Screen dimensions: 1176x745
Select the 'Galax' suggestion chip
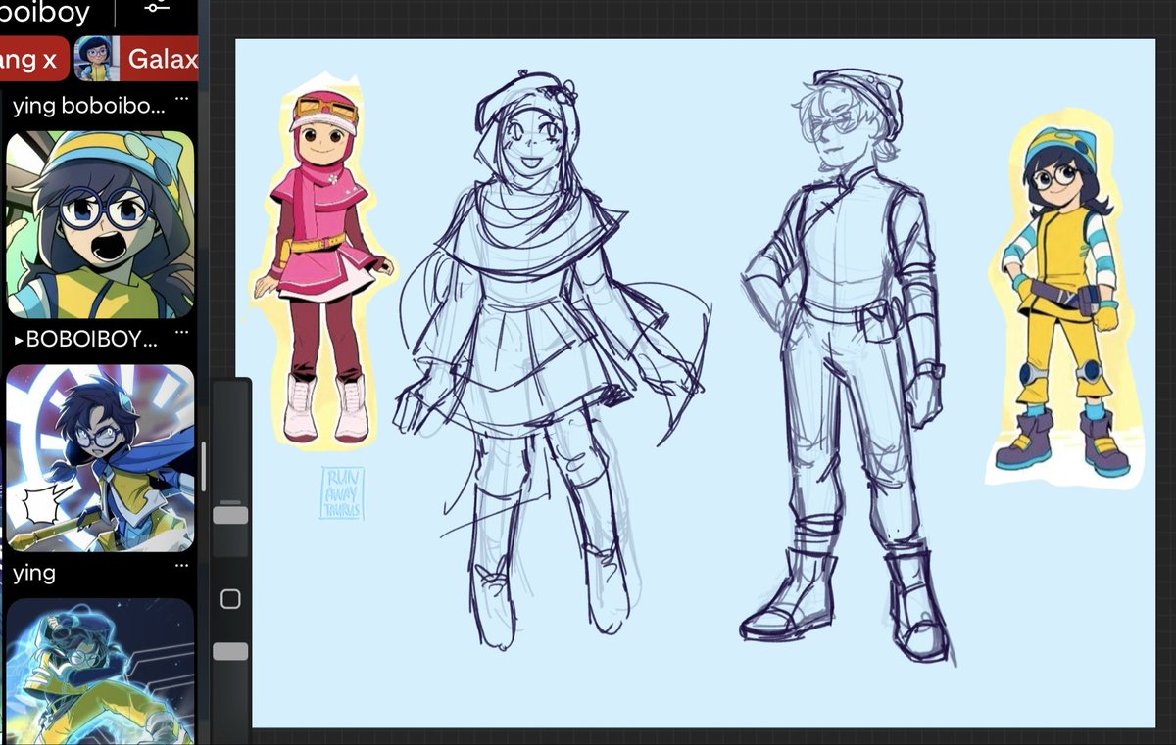(136, 60)
